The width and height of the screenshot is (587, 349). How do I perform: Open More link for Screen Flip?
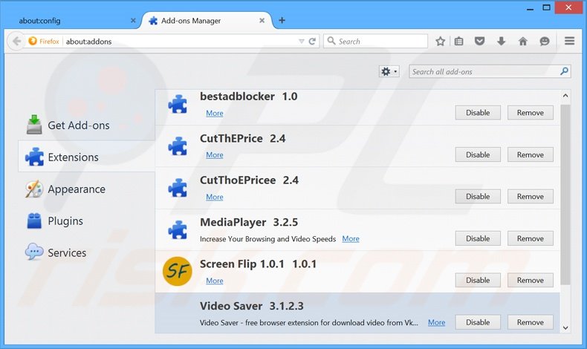tap(215, 281)
